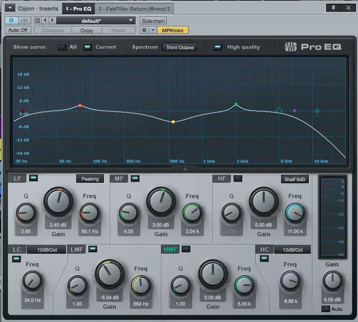This screenshot has width=358, height=322.
Task: Click the output Gain knob
Action: (x=333, y=281)
